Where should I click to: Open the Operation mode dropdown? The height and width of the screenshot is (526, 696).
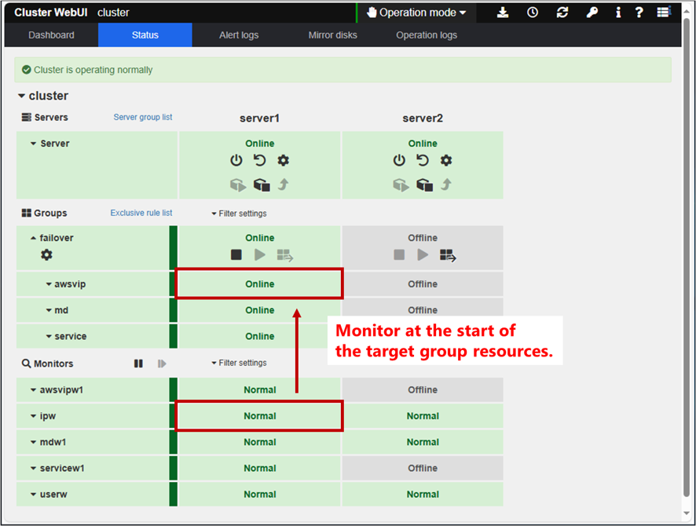coord(417,12)
